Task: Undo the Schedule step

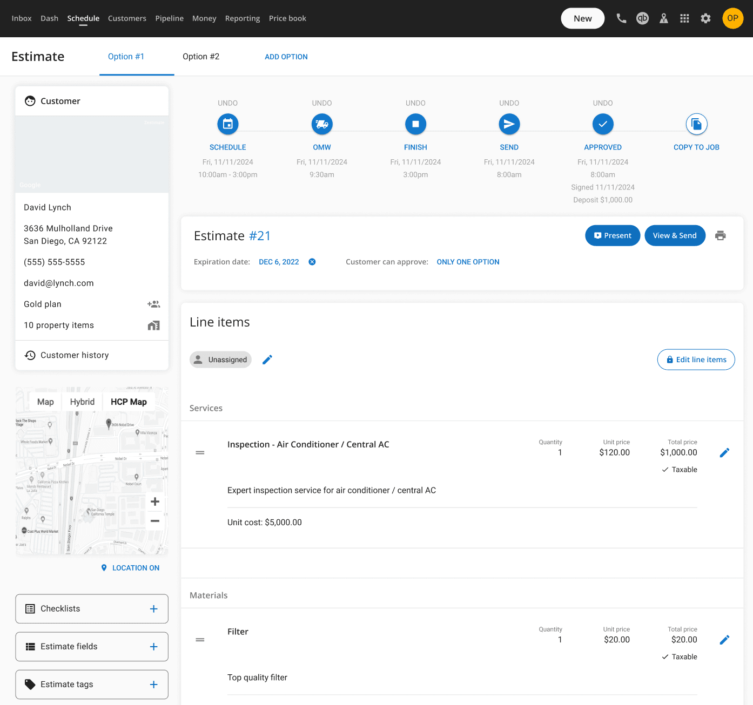Action: click(x=228, y=103)
